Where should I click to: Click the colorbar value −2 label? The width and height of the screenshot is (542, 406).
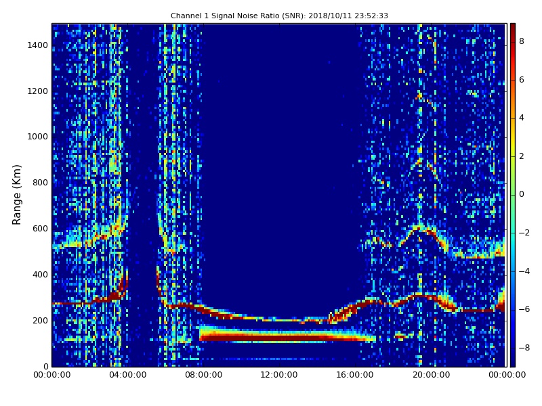524,233
